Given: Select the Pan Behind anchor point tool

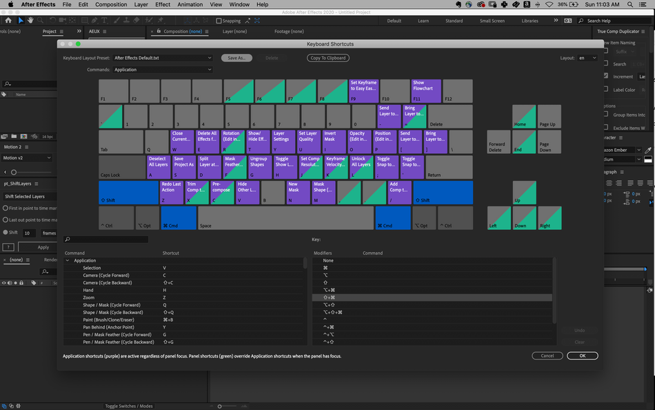Looking at the screenshot, I should coord(72,21).
